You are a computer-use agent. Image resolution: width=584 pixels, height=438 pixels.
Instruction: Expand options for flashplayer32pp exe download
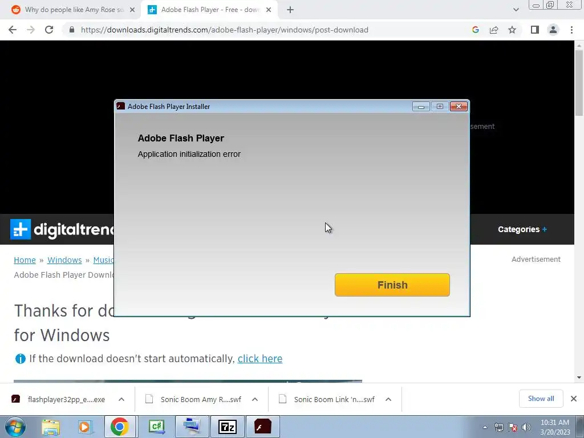[121, 399]
